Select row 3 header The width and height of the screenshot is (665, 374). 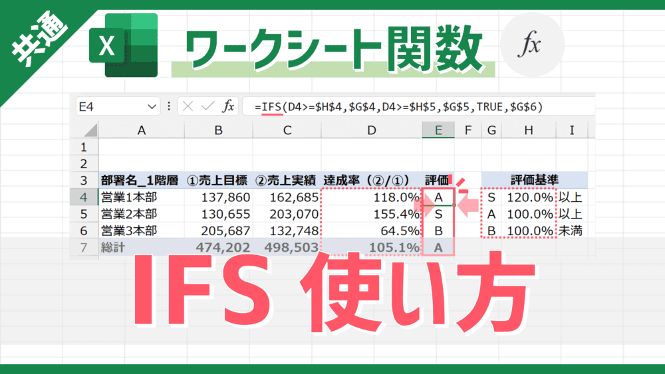[84, 180]
